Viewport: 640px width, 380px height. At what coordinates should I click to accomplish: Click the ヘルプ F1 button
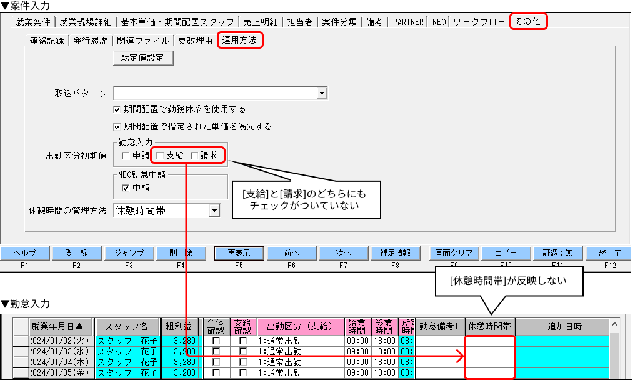(x=25, y=253)
